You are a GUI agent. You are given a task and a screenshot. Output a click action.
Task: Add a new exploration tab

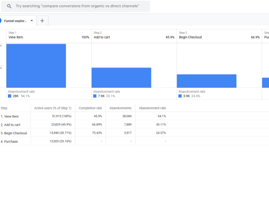42,21
